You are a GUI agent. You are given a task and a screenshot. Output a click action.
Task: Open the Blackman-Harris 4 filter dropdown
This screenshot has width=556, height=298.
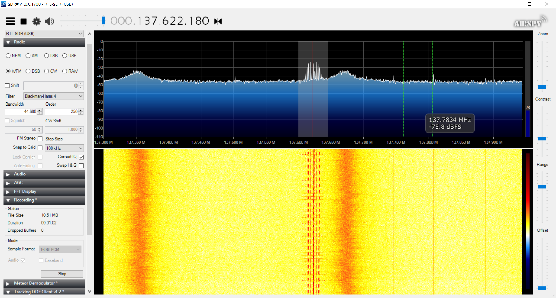pos(54,96)
